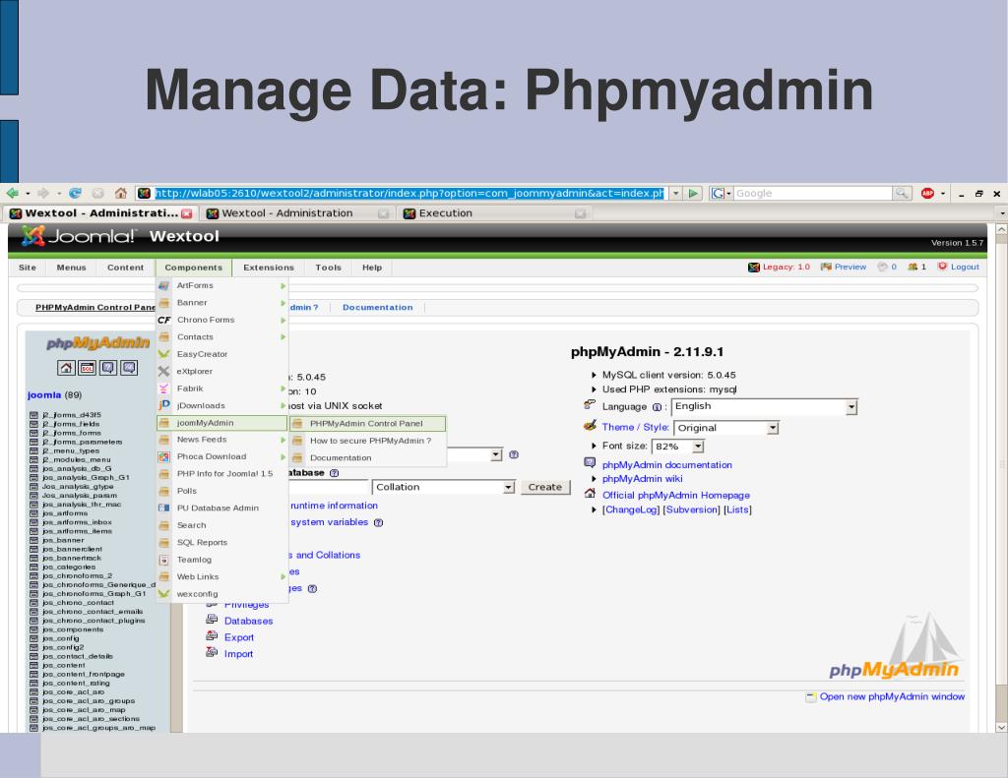This screenshot has height=778, width=1008.
Task: Select joomMyAdmin in Components menu
Action: click(221, 423)
